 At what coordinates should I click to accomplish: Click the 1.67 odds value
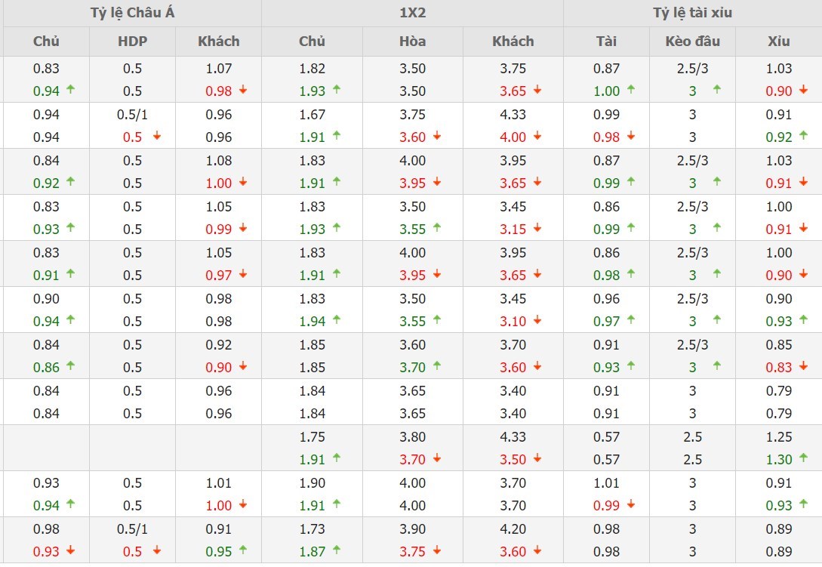click(312, 115)
